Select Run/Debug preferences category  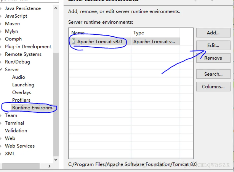click(17, 62)
